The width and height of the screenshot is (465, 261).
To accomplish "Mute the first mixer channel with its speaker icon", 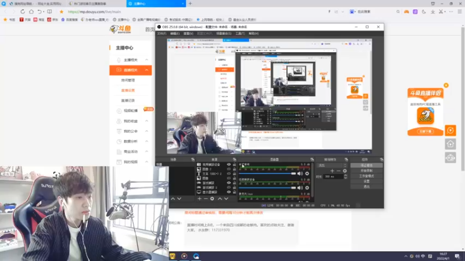I will [x=300, y=173].
